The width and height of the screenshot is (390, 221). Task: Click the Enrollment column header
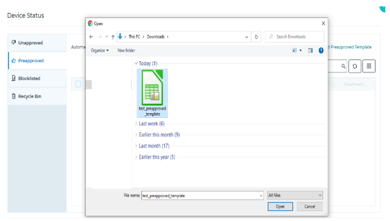tap(355, 85)
